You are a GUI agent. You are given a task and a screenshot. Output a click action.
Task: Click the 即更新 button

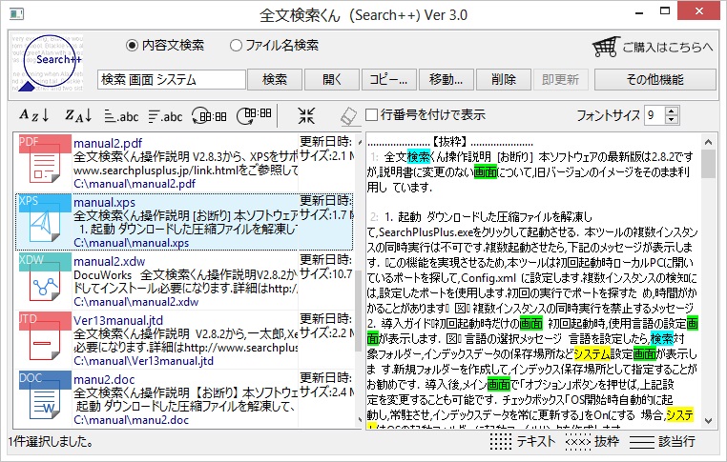point(561,80)
